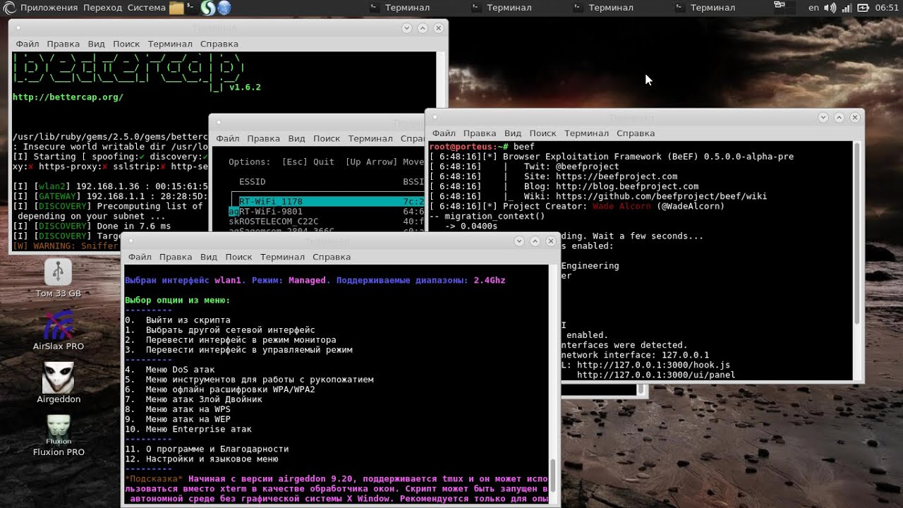Image resolution: width=903 pixels, height=508 pixels.
Task: Open Поиск menu in the bettercap terminal
Action: (x=126, y=44)
